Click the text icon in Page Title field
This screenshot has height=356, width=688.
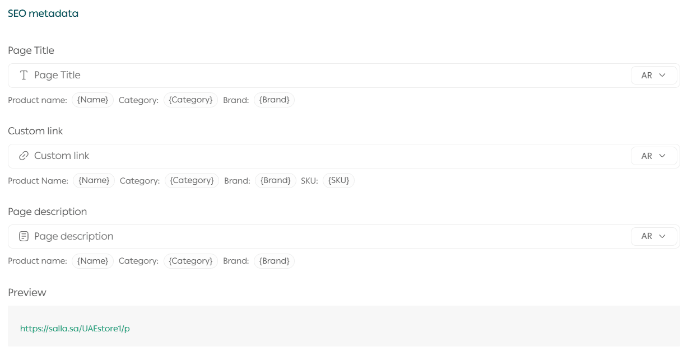[24, 75]
